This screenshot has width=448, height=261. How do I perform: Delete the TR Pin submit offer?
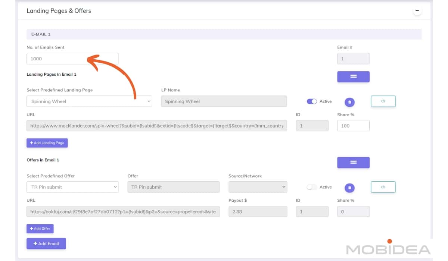point(349,188)
